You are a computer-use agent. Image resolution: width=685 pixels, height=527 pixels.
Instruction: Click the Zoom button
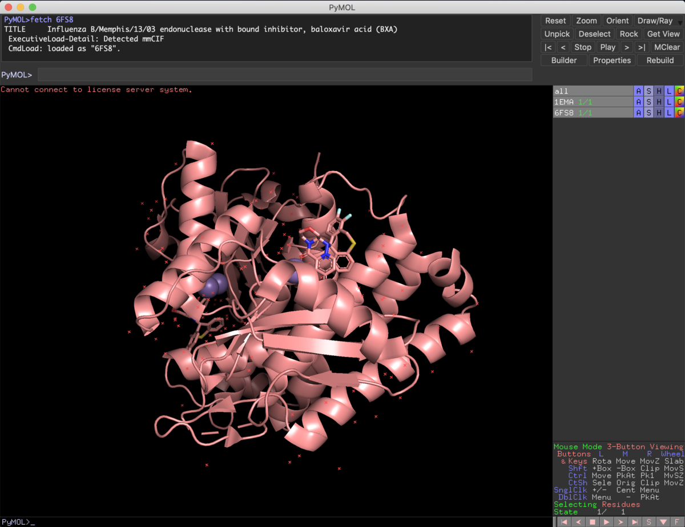pos(586,21)
